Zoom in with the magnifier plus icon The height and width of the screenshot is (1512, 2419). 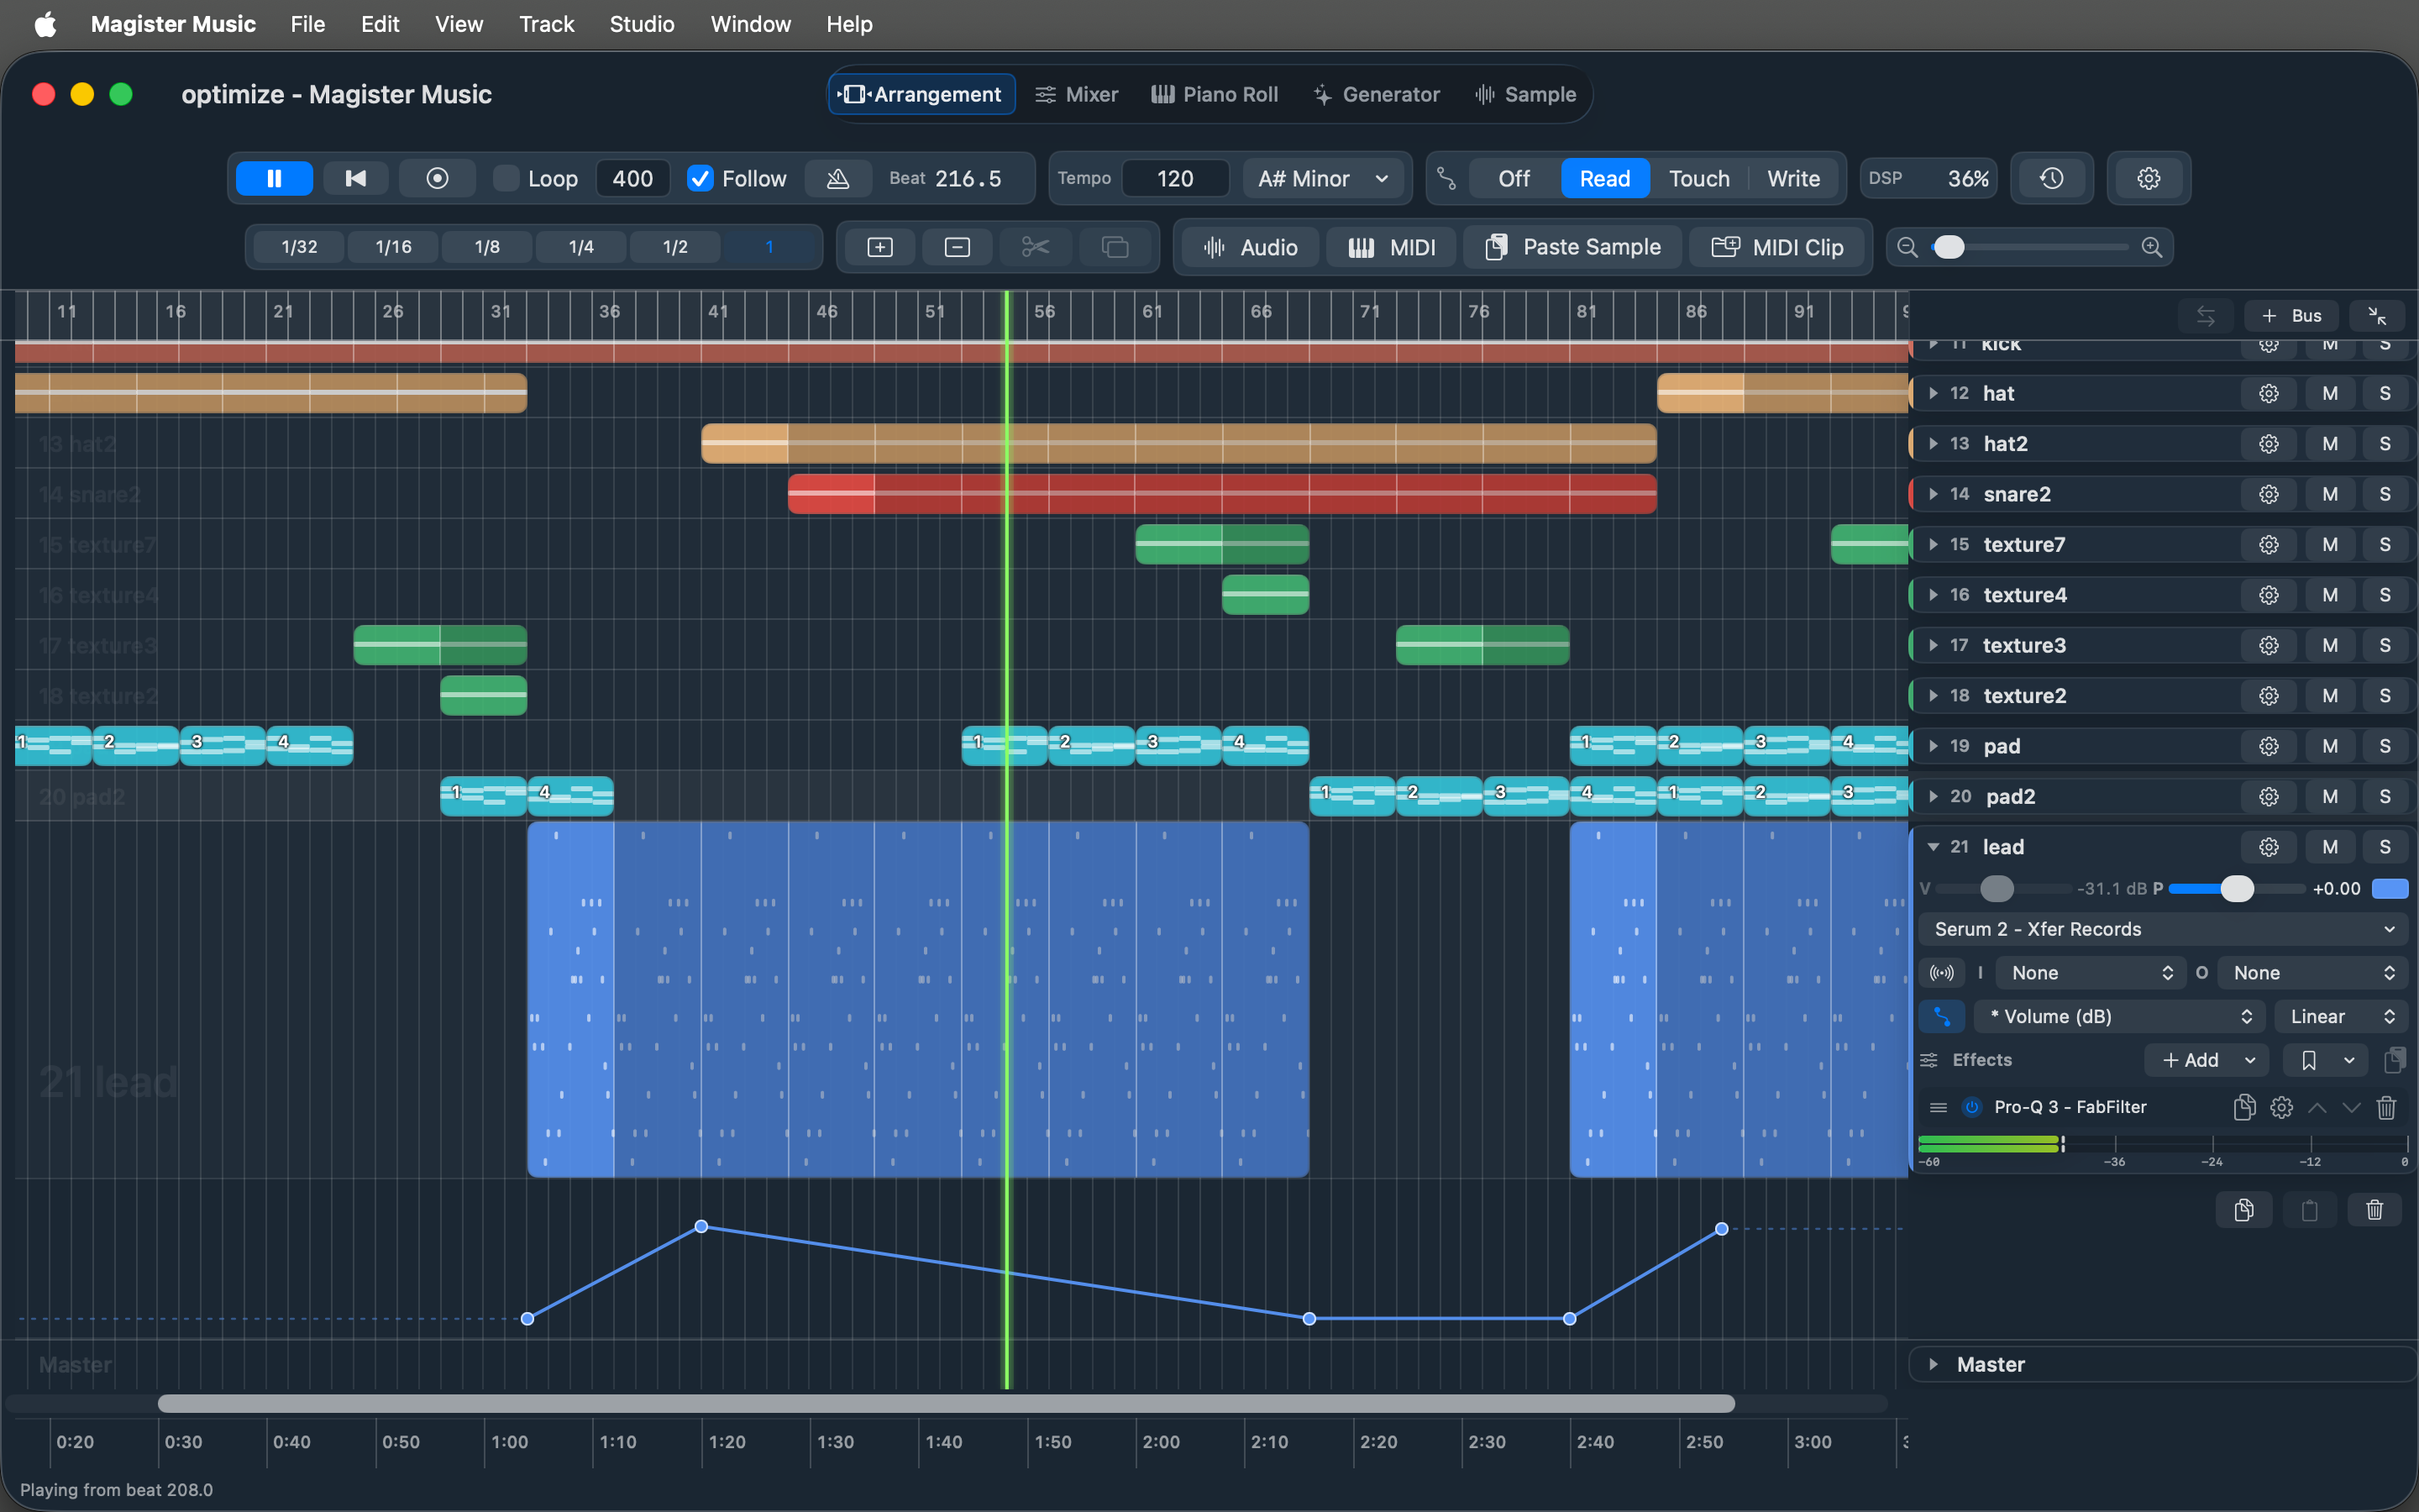coord(2151,247)
